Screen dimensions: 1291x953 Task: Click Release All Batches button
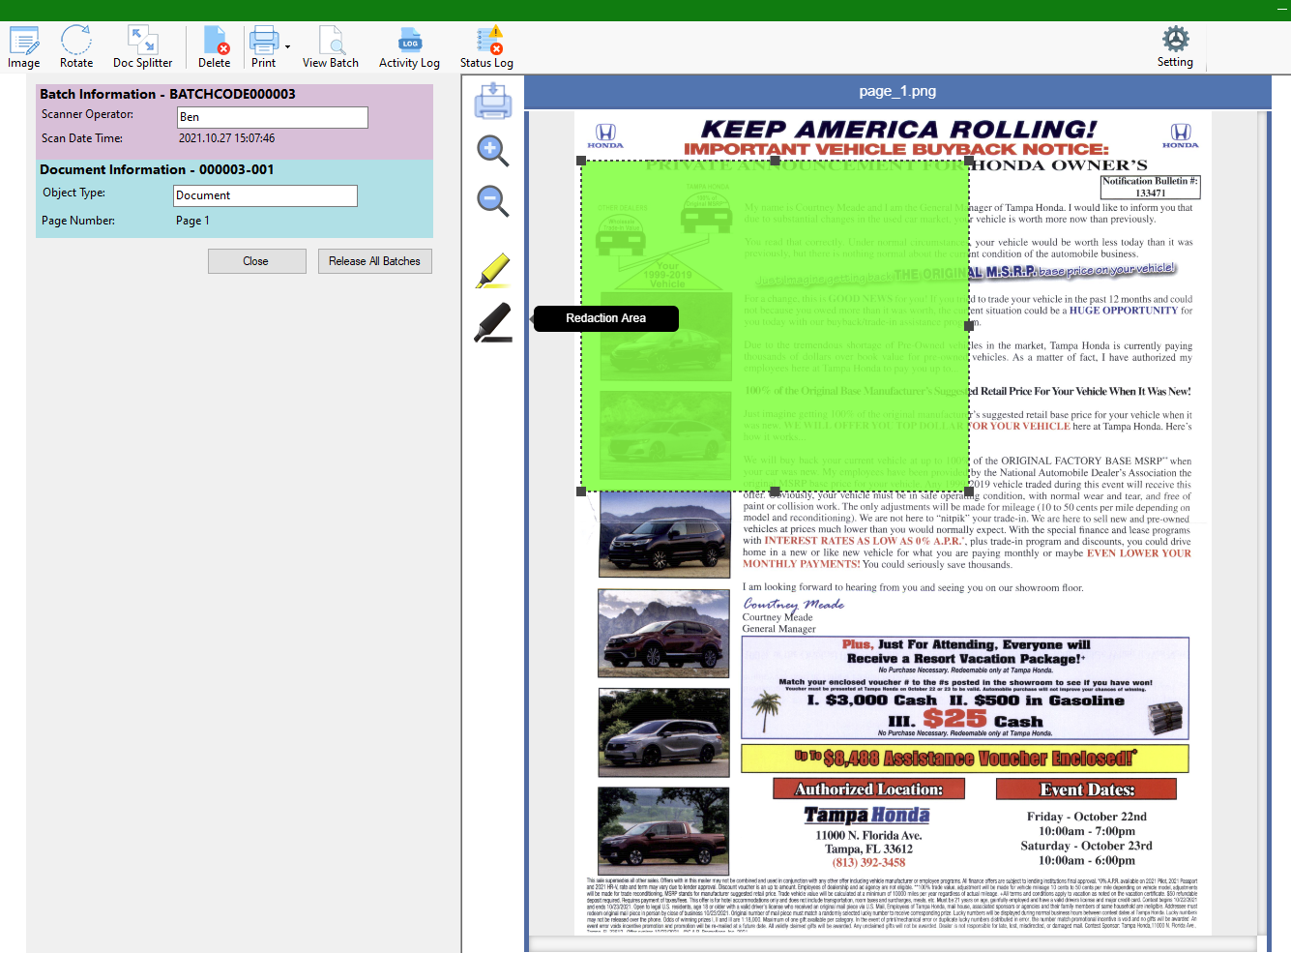click(374, 261)
